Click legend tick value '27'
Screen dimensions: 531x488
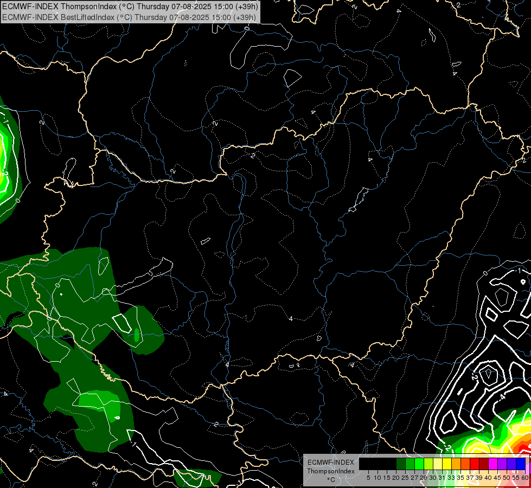[x=414, y=478]
